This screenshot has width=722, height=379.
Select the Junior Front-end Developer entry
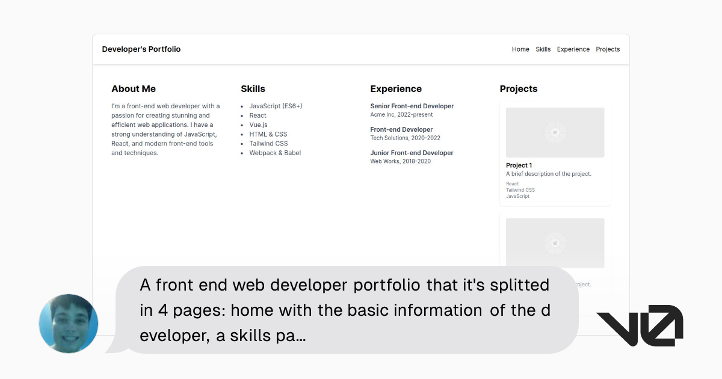(412, 153)
